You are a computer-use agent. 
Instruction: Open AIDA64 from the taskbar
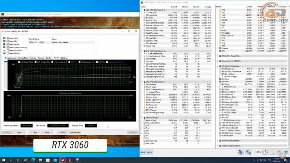63,160
